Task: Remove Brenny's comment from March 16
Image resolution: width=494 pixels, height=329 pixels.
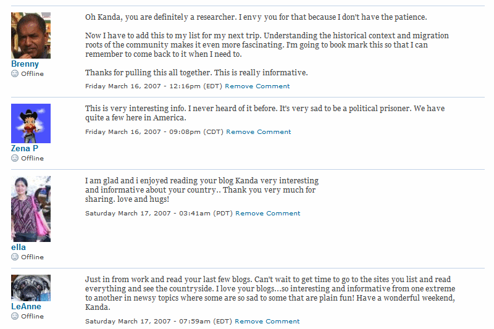Action: click(257, 86)
